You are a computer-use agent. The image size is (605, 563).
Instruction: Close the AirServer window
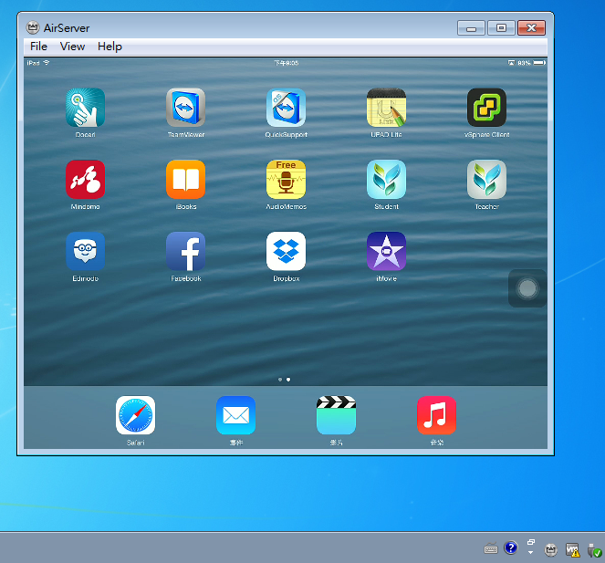pos(531,28)
